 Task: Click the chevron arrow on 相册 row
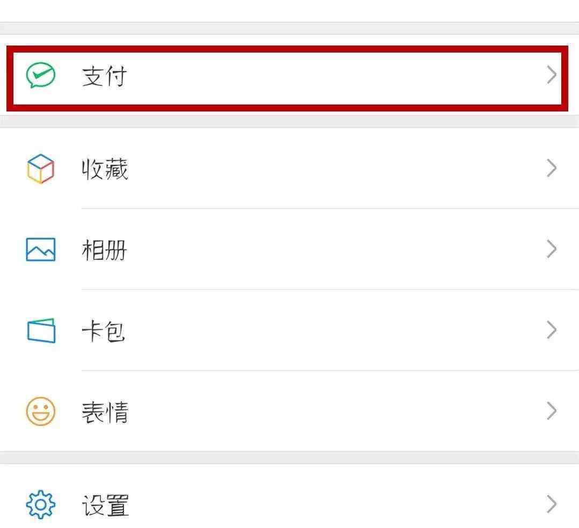click(551, 250)
